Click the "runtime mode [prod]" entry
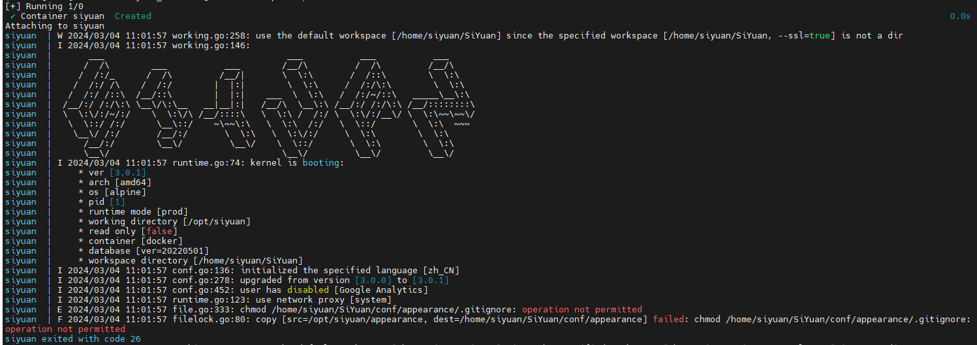The height and width of the screenshot is (345, 977). (x=138, y=211)
